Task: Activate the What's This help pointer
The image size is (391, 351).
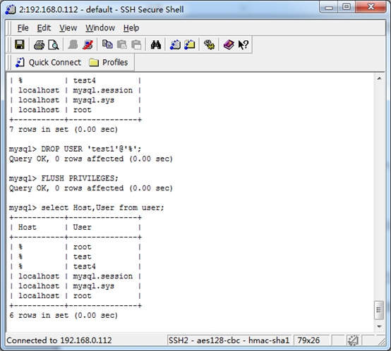Action: coord(243,45)
